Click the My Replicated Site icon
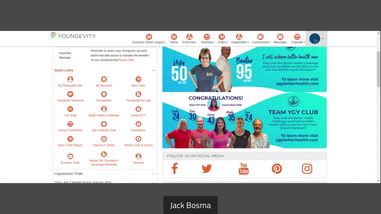 [x=70, y=79]
